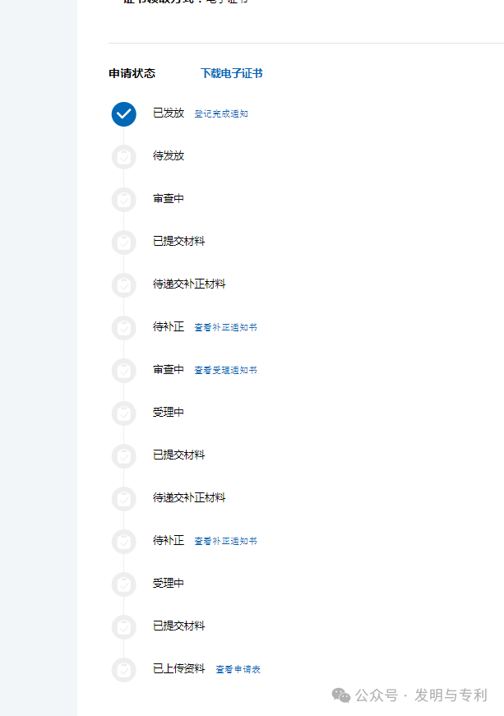Viewport: 504px width, 716px height.
Task: Open 查看受理通知书 beside 审查中
Action: tap(226, 370)
